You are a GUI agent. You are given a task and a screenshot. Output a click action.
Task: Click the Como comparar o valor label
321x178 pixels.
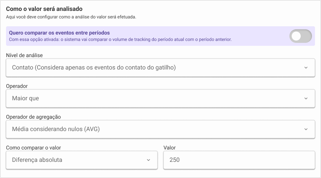pos(34,148)
